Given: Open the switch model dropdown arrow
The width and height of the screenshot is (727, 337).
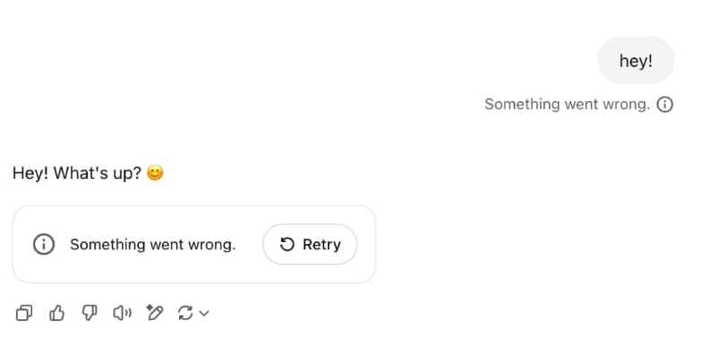Looking at the screenshot, I should pyautogui.click(x=204, y=314).
